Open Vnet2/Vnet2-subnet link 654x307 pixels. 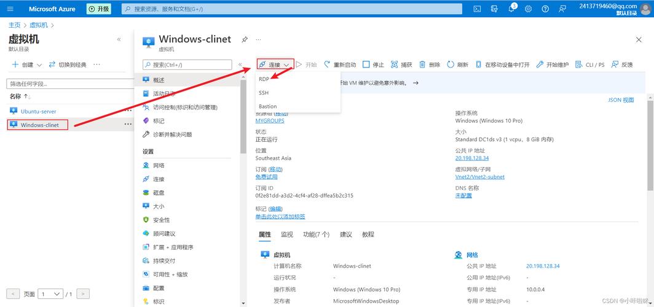click(480, 177)
